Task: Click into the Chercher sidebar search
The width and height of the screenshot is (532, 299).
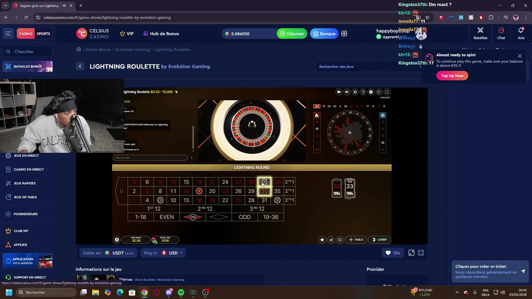Action: click(28, 51)
